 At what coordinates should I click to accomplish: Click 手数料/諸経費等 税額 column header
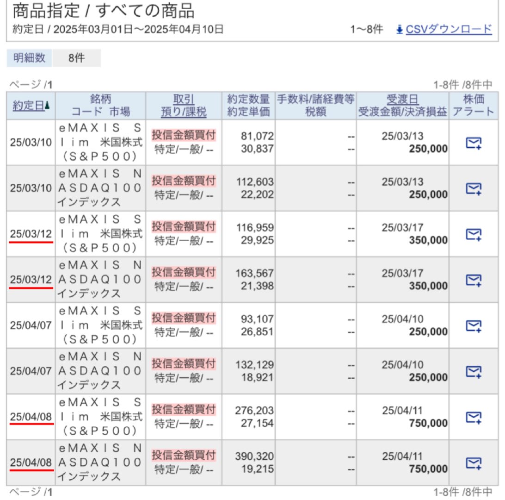point(315,106)
